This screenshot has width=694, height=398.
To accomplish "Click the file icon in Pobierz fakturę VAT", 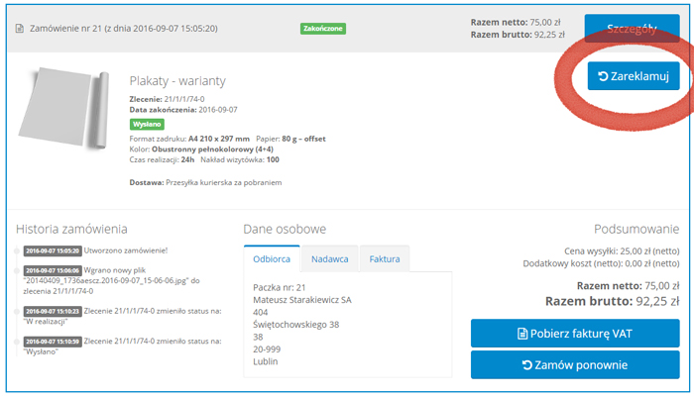I will coord(524,334).
